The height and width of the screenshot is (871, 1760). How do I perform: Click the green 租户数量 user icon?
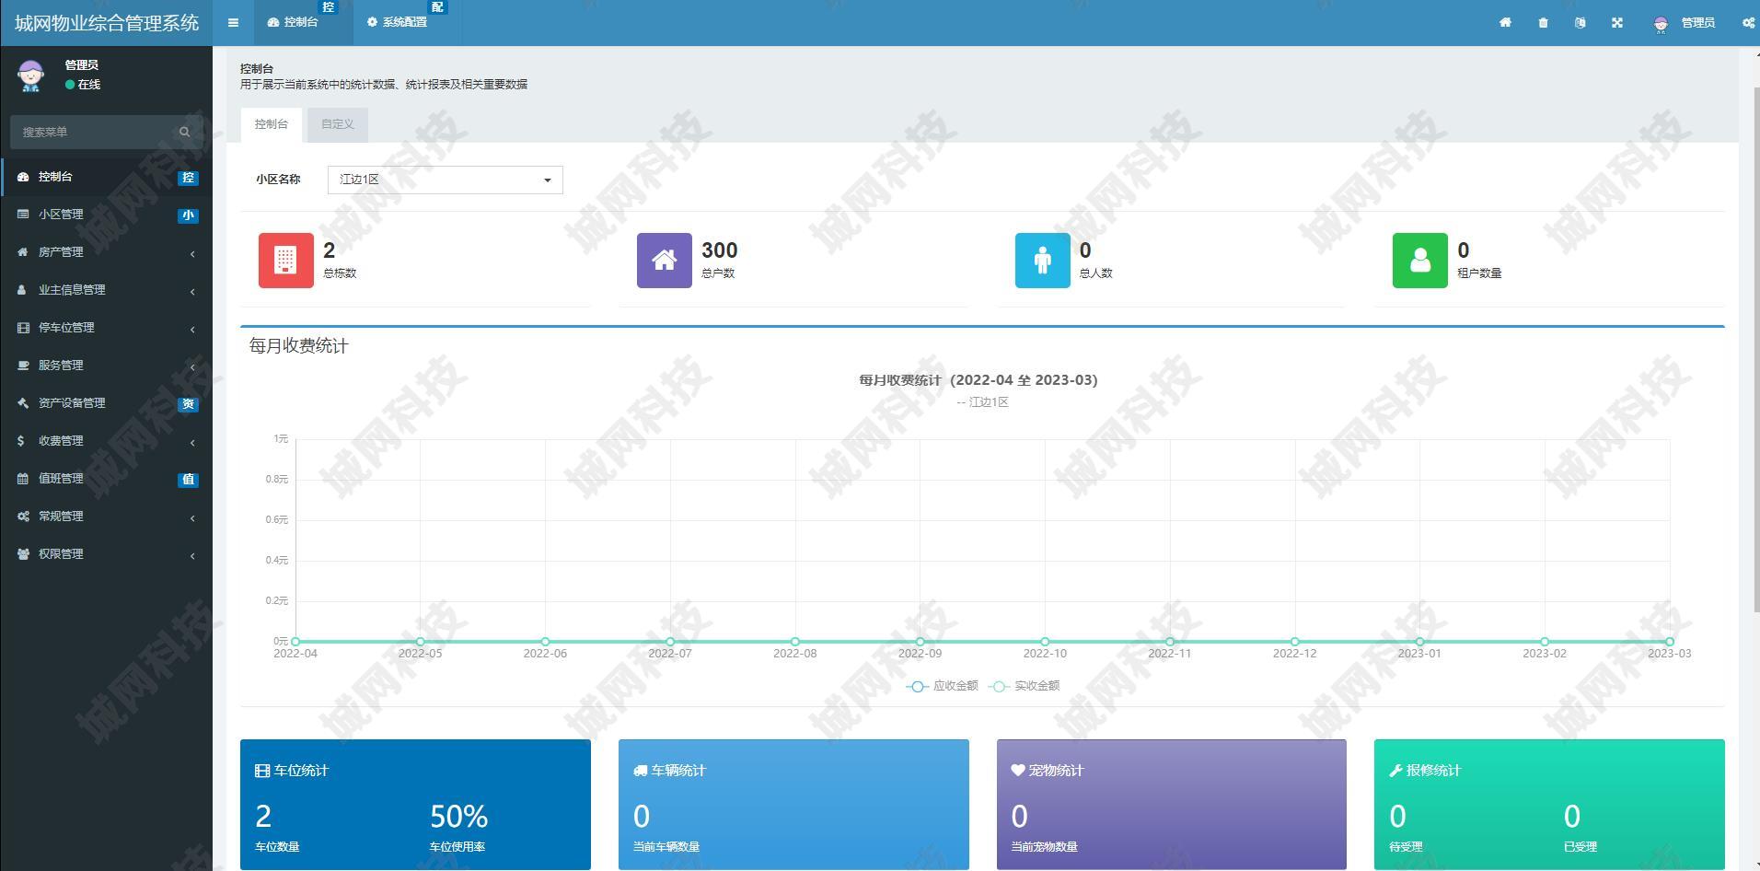(x=1419, y=261)
